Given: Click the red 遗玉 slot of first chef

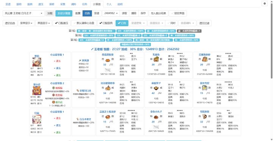Looking at the screenshot, I should (57, 61).
